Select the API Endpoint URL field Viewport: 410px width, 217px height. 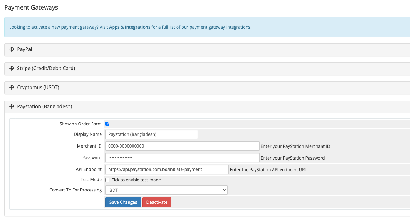[x=167, y=169]
